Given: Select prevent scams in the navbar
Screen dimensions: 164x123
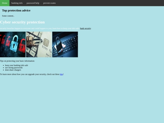Looking at the screenshot, I should tap(50, 3).
